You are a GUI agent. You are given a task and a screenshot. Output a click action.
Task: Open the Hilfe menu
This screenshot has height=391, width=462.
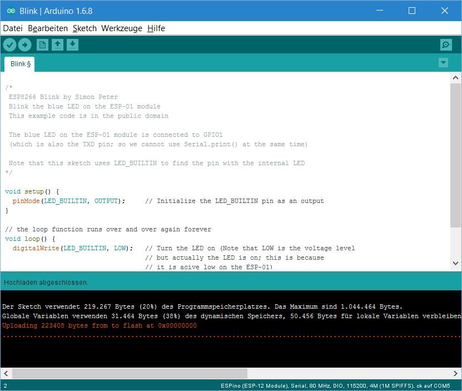[x=156, y=28]
